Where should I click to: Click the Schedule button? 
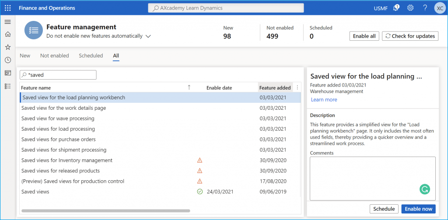pos(384,209)
